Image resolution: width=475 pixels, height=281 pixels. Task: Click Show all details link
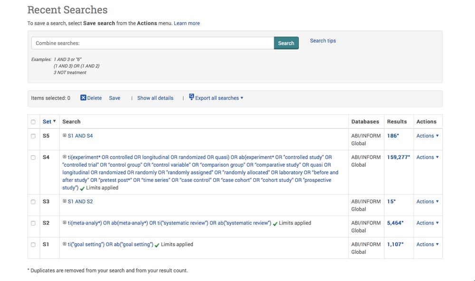155,98
